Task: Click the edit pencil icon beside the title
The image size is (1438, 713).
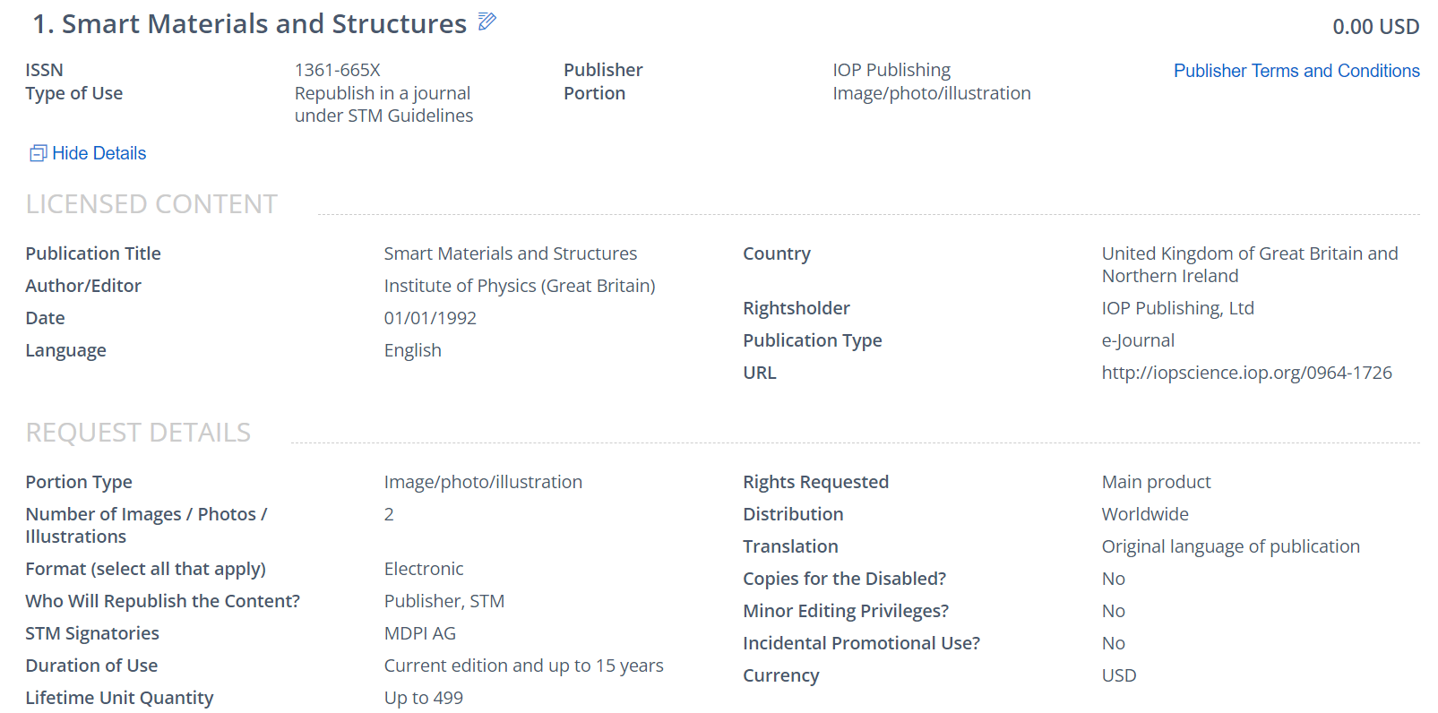Action: point(487,21)
